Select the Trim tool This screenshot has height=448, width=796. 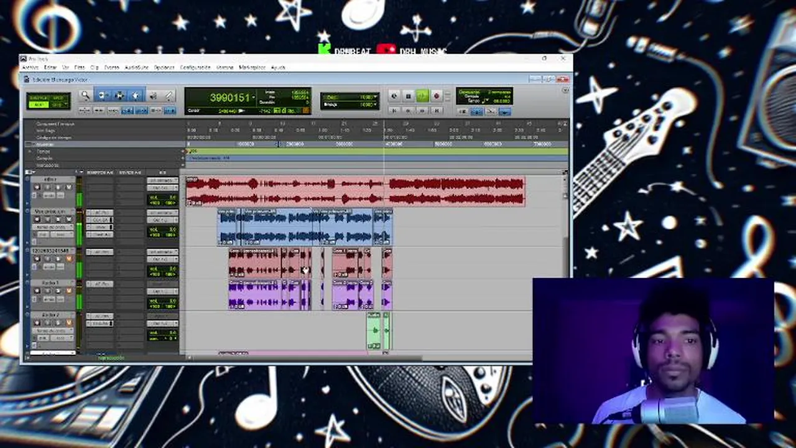tap(103, 95)
